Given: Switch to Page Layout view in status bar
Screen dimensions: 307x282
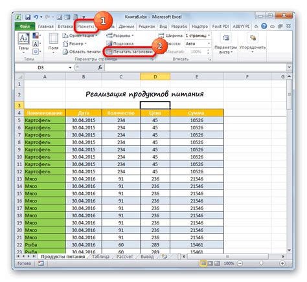Looking at the screenshot, I should pos(210,263).
